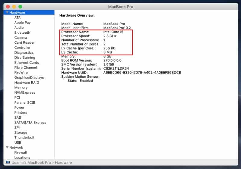
Task: Select FireWire in the sidebar
Action: (21, 73)
